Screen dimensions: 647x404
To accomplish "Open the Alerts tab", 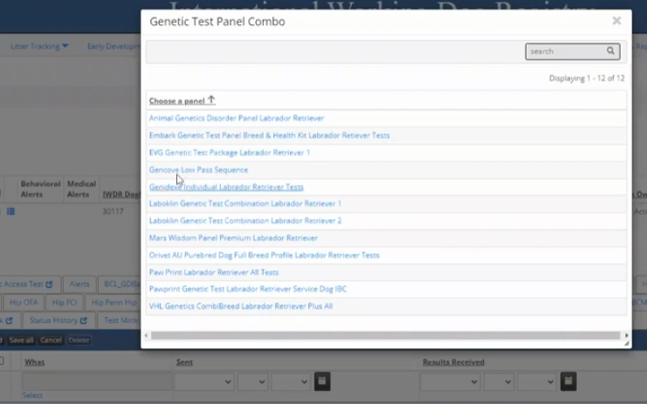I will (79, 284).
